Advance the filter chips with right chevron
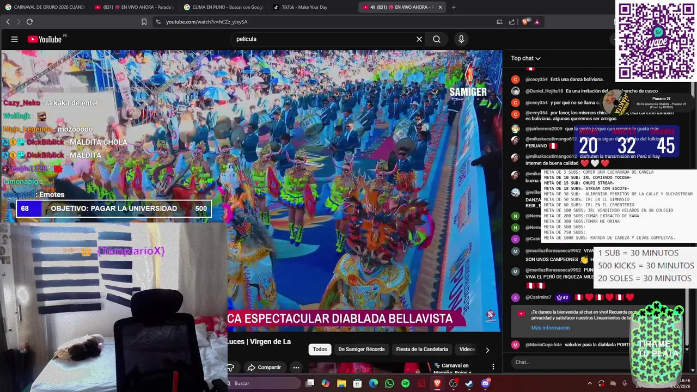The height and width of the screenshot is (392, 697). (487, 350)
